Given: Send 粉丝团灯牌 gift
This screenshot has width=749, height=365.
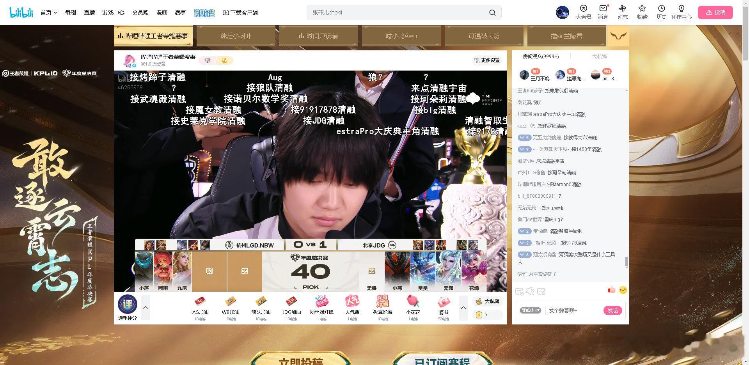Looking at the screenshot, I should point(322,307).
